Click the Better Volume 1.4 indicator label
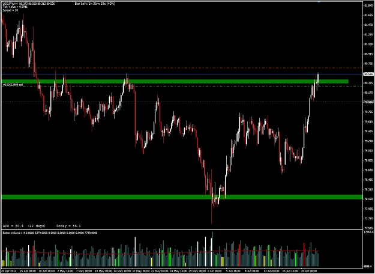The width and height of the screenshot is (375, 274). pyautogui.click(x=50, y=233)
